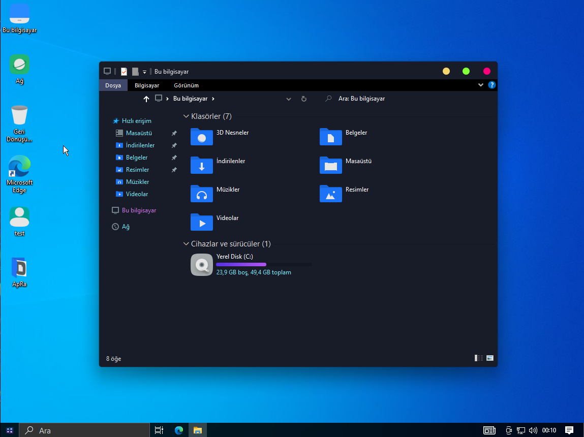The height and width of the screenshot is (437, 584).
Task: Open the notification center icon
Action: pyautogui.click(x=569, y=430)
